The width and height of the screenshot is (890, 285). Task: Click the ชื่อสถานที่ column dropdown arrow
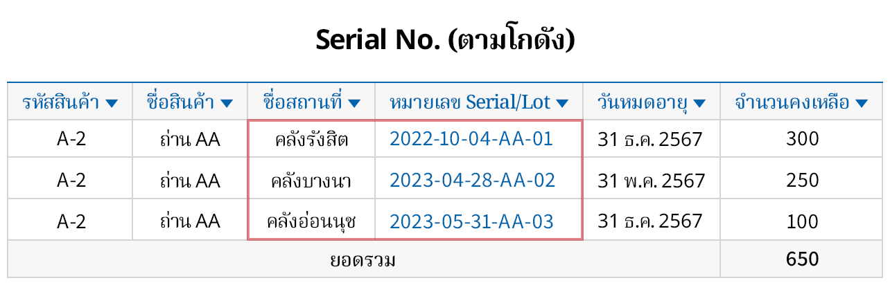[x=354, y=104]
